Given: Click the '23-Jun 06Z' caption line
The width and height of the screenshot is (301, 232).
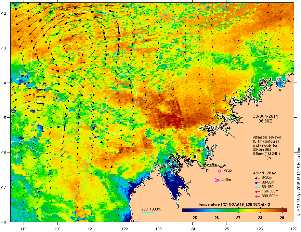Looking at the screenshot, I should [x=262, y=149].
